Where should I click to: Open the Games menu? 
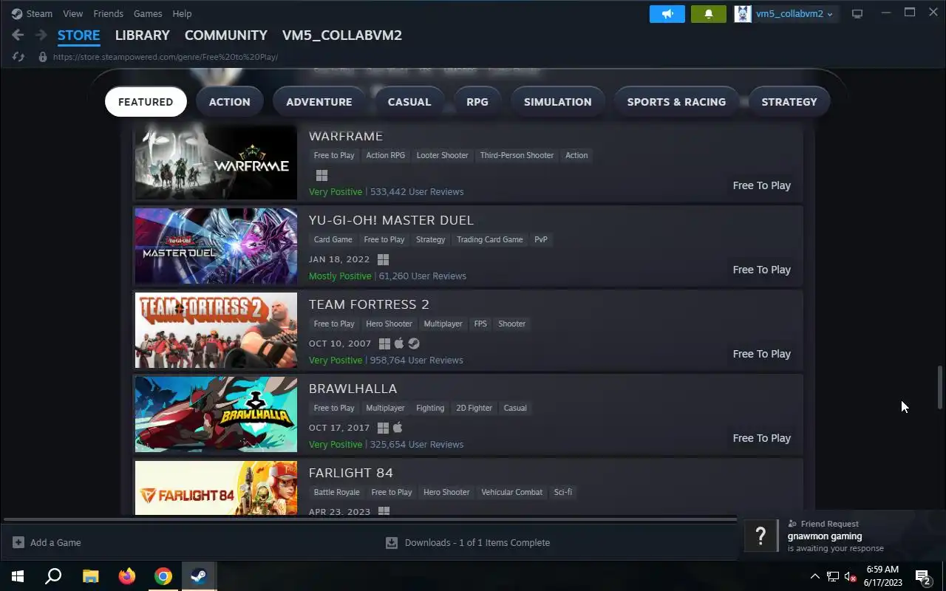pyautogui.click(x=148, y=13)
